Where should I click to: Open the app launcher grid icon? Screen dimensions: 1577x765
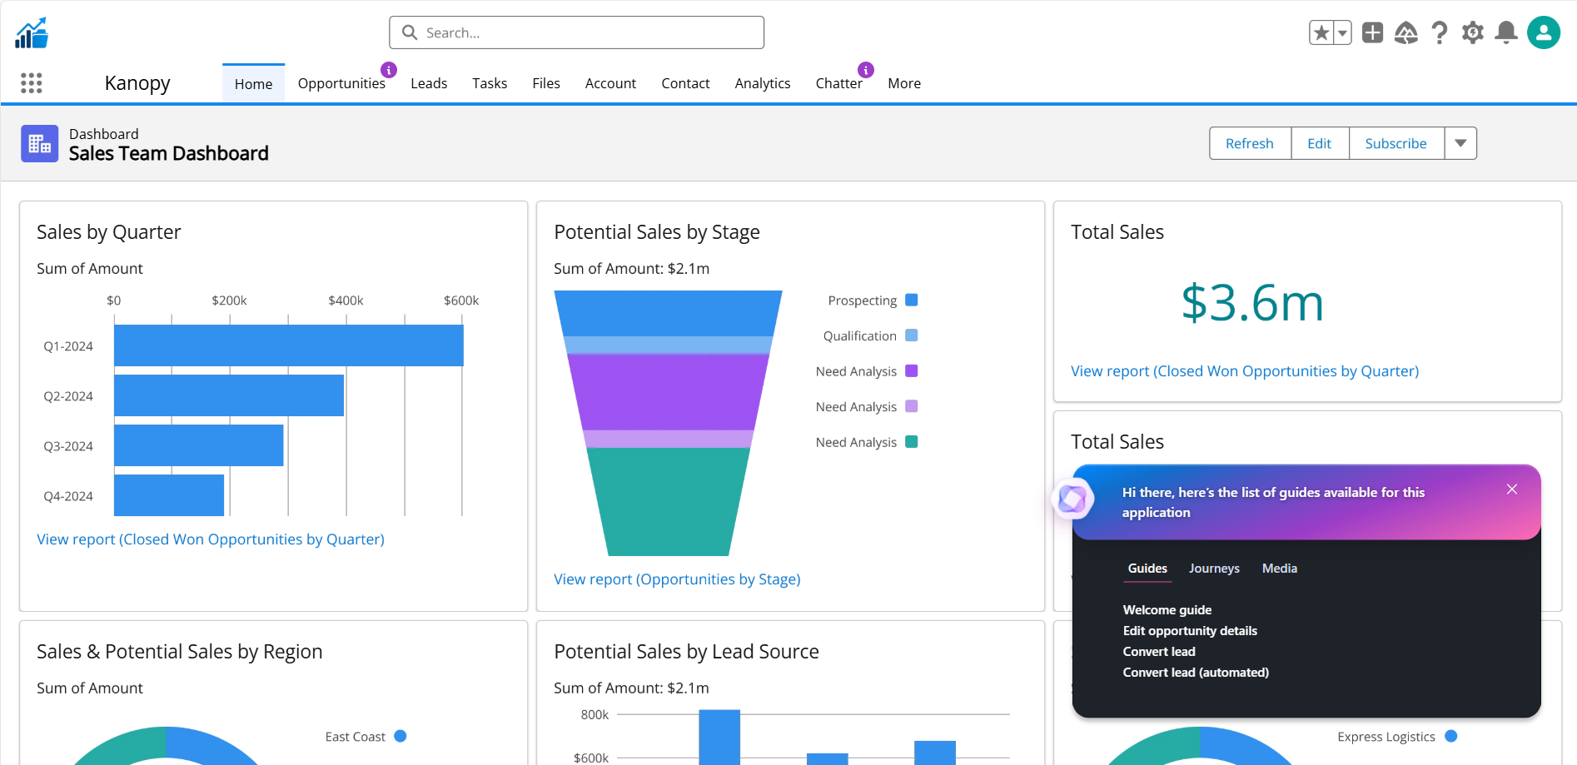pos(32,83)
